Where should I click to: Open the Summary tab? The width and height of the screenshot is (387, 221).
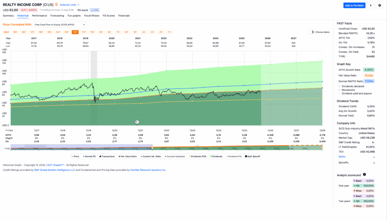[8, 15]
